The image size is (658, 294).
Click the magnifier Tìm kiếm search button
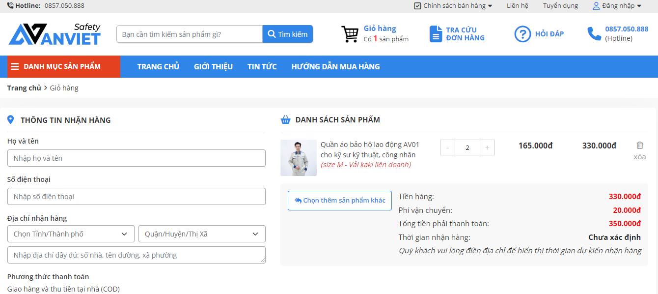(288, 34)
